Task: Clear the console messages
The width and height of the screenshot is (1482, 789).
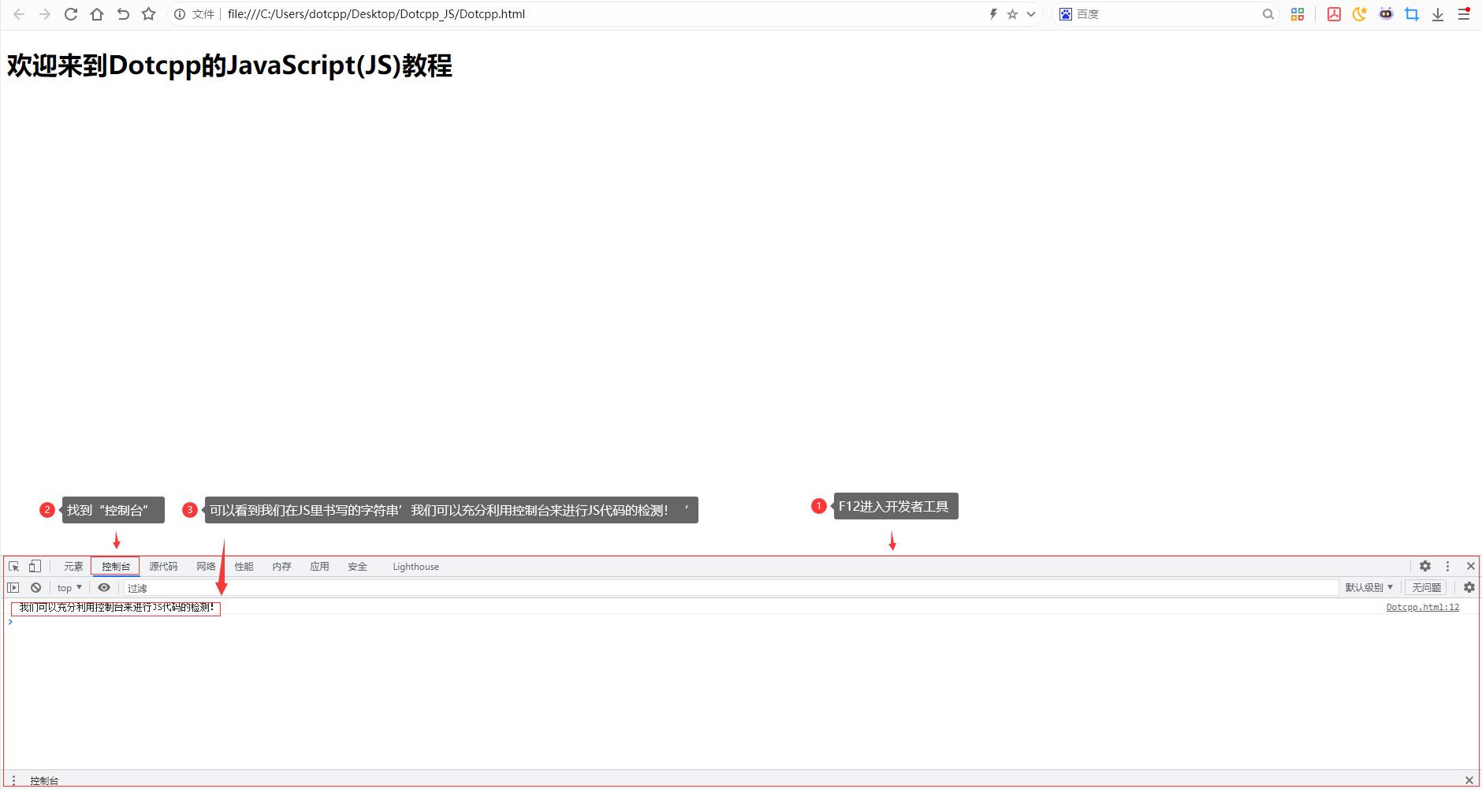Action: pos(35,587)
